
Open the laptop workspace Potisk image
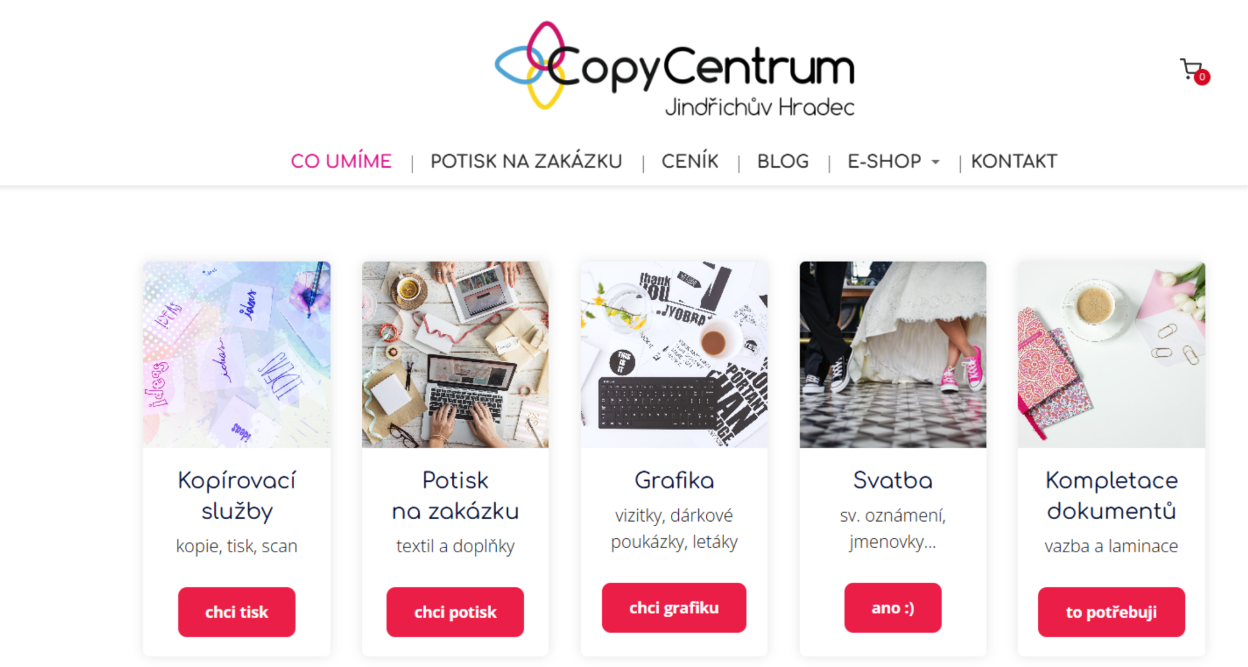click(x=456, y=354)
